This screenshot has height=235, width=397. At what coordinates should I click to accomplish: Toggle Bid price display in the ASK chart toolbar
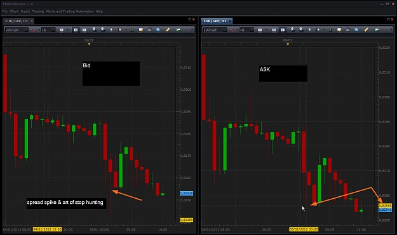pos(274,30)
